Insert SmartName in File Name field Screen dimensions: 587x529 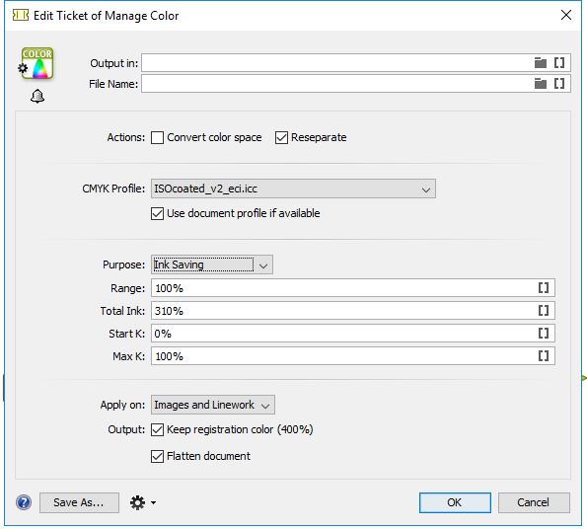coord(559,84)
